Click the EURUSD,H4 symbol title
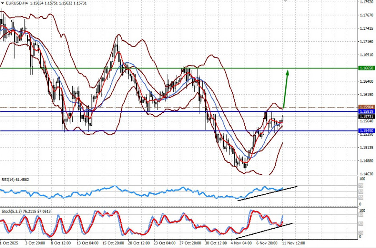The height and width of the screenshot is (248, 376). coord(16,3)
